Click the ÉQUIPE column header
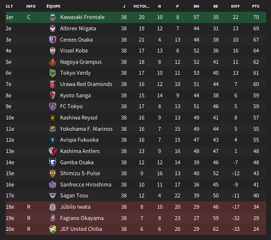The height and width of the screenshot is (240, 271). 53,6
